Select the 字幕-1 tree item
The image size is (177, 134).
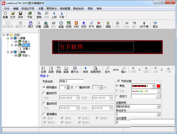point(27,49)
